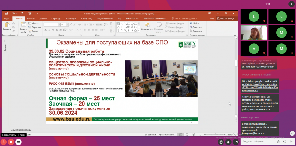Open the Insert (Вставка) tab

(31, 19)
